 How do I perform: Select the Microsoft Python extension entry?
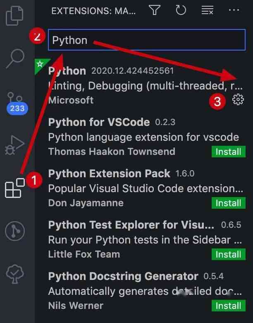click(144, 86)
